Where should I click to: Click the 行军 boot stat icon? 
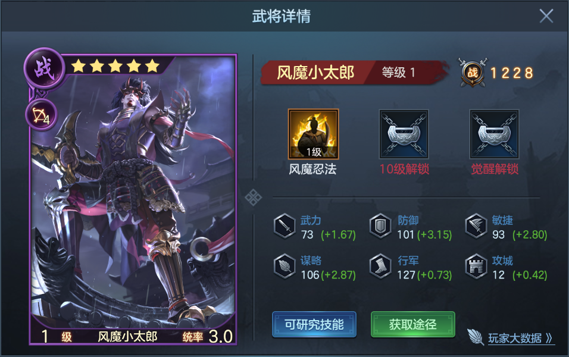[380, 267]
